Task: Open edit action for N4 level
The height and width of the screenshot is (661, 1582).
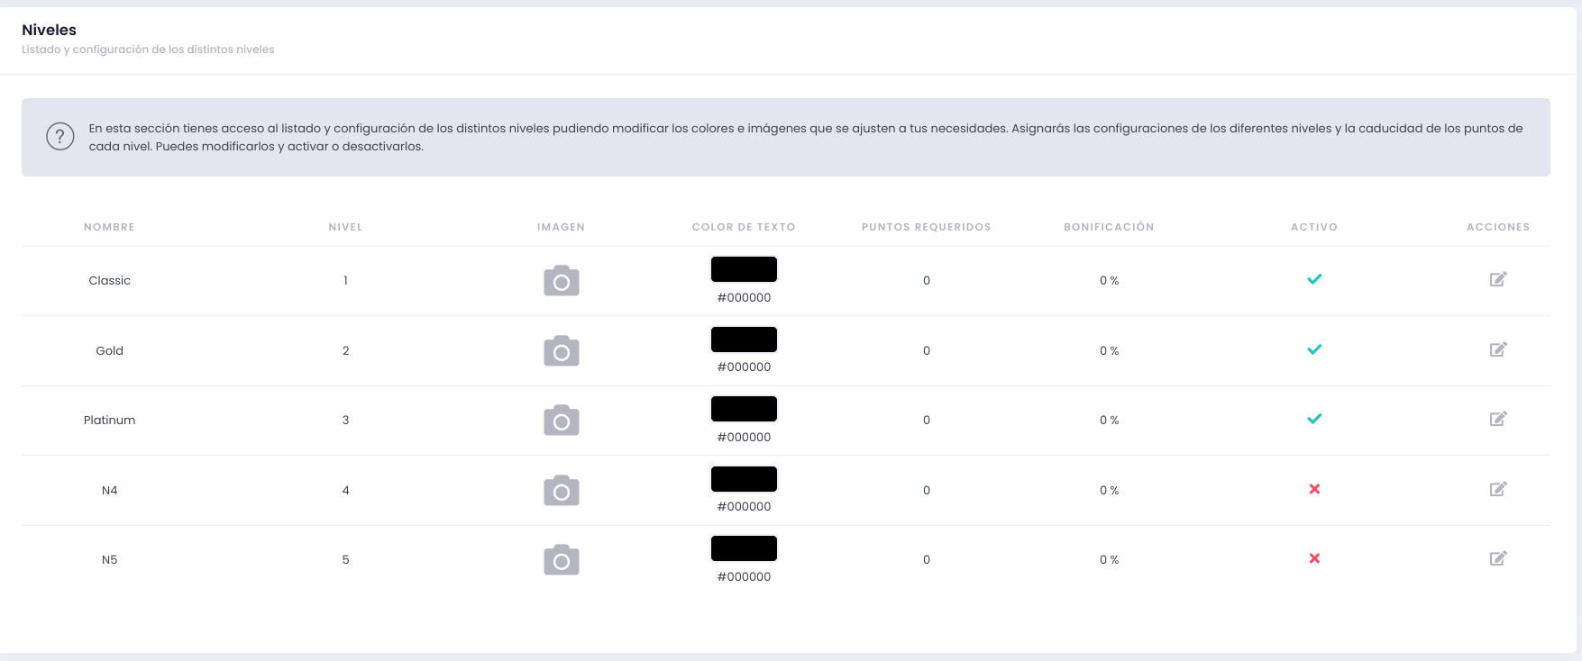Action: coord(1498,489)
